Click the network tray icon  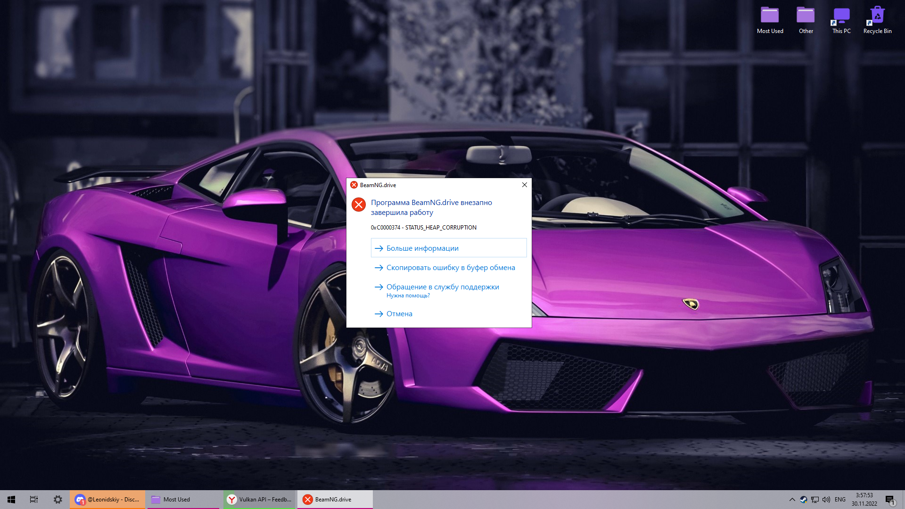click(815, 500)
